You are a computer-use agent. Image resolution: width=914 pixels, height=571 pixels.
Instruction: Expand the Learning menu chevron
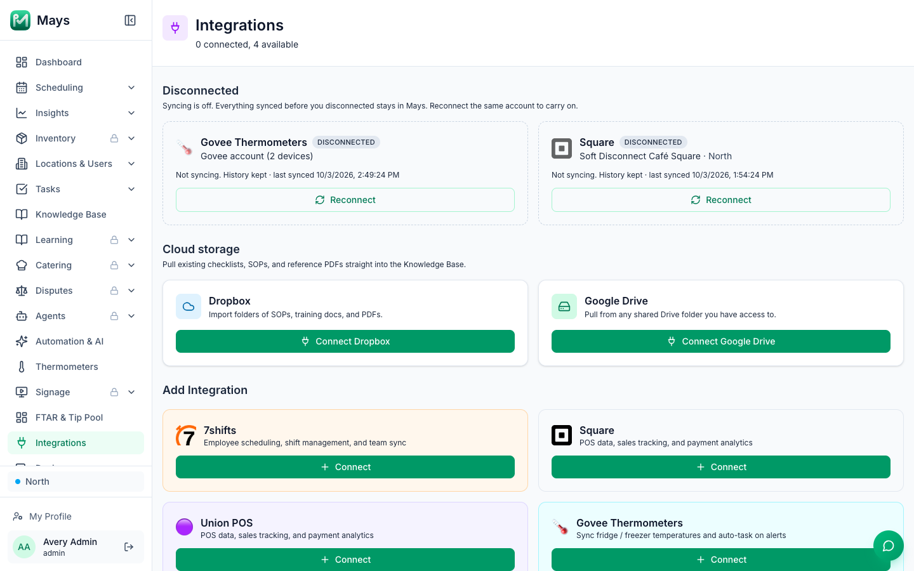pyautogui.click(x=131, y=240)
